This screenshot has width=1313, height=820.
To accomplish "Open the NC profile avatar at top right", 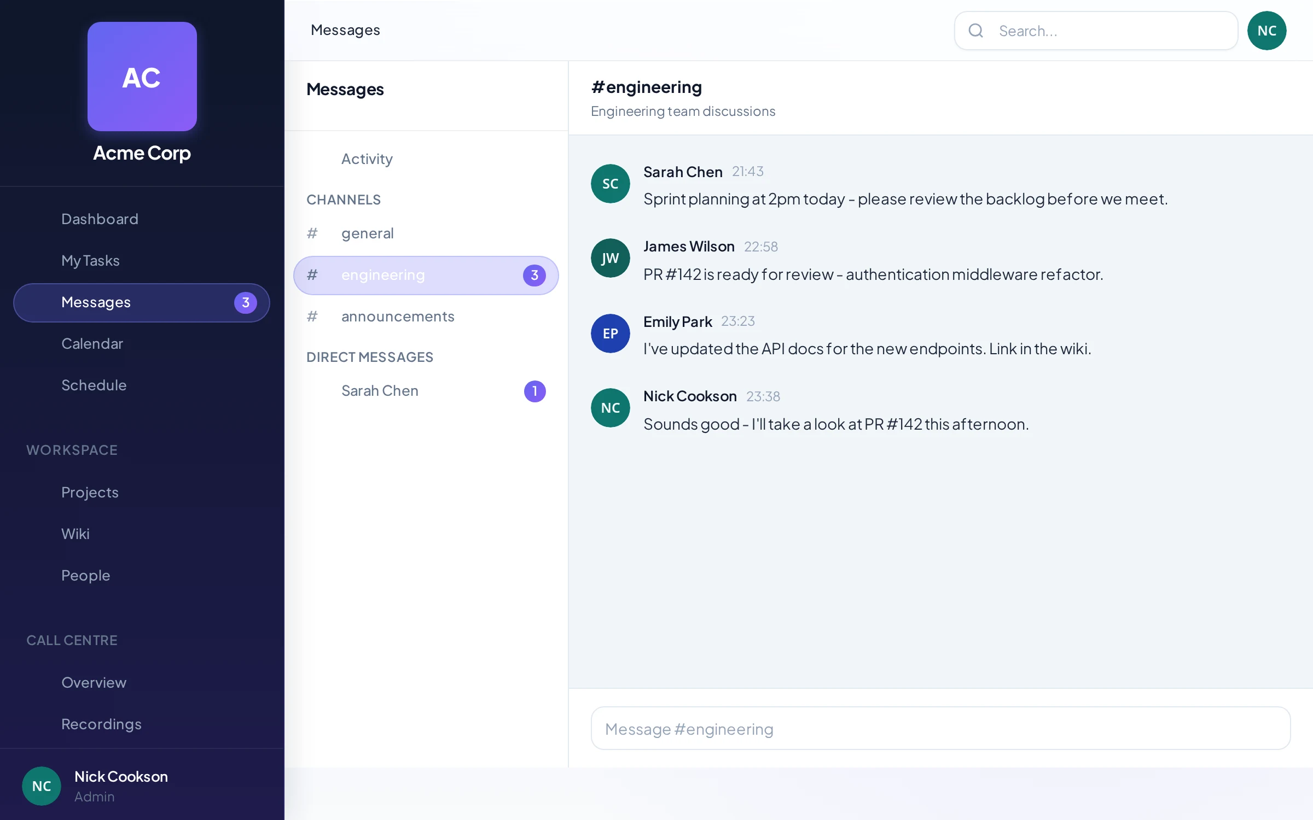I will click(x=1267, y=31).
